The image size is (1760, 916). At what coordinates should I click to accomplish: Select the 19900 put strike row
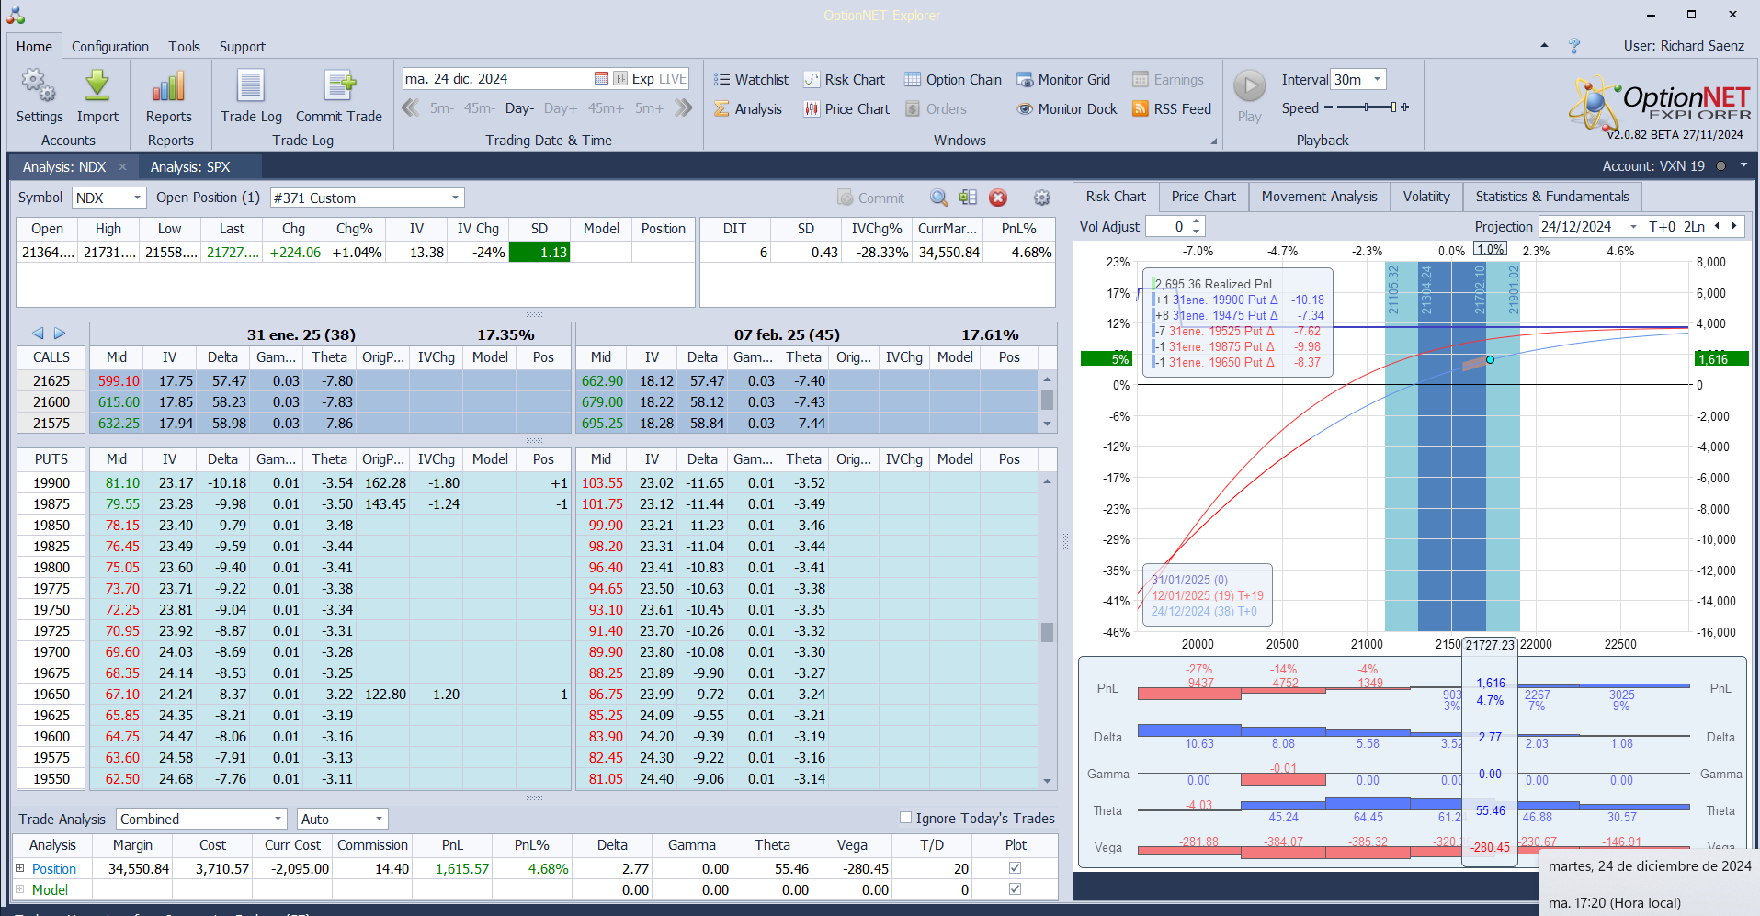(x=294, y=483)
